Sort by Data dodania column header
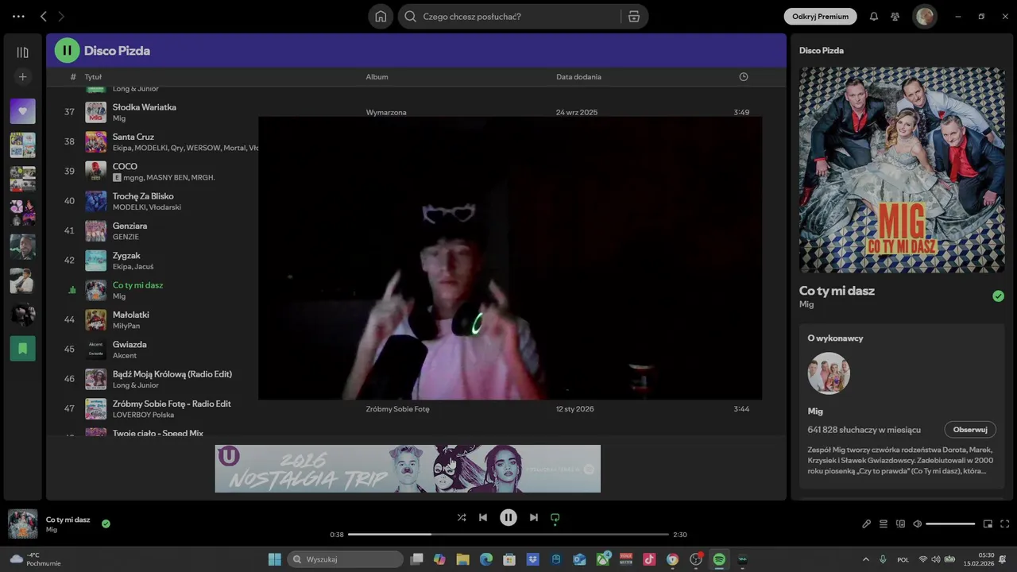This screenshot has width=1017, height=572. [578, 77]
